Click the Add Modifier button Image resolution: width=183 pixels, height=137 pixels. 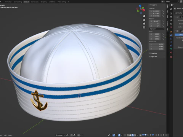pos(178,13)
